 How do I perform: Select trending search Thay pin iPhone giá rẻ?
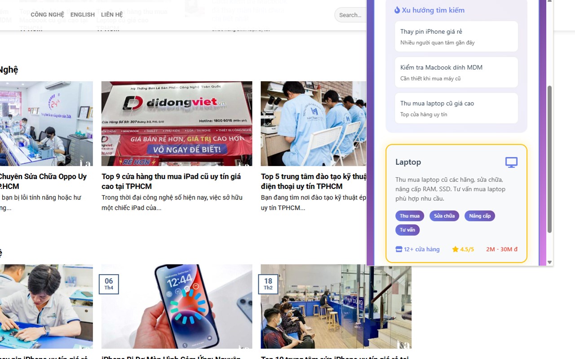[x=456, y=36]
